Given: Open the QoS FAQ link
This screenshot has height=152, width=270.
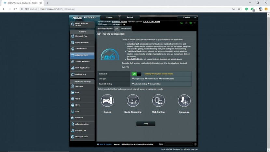Looking at the screenshot, I should pyautogui.click(x=126, y=67).
